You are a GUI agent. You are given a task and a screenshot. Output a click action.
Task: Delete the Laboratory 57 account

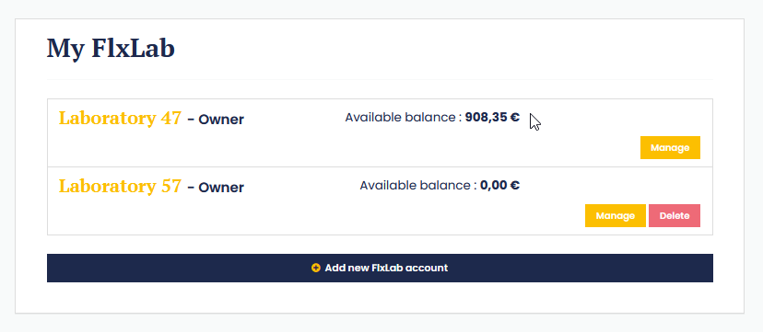click(x=675, y=215)
